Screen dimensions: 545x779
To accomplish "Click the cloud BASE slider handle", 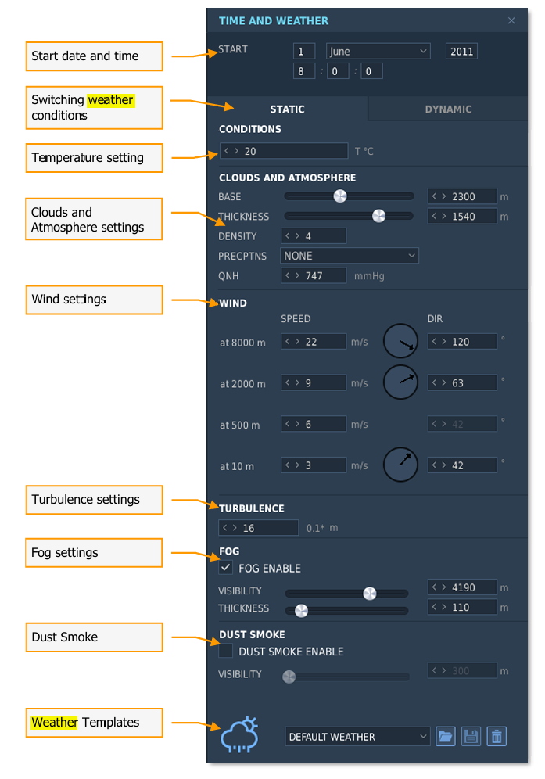I will click(340, 196).
